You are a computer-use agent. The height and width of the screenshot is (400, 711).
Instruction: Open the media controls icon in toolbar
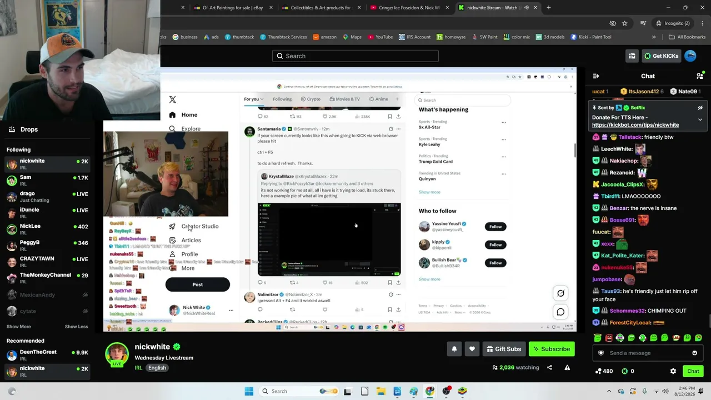tap(643, 23)
